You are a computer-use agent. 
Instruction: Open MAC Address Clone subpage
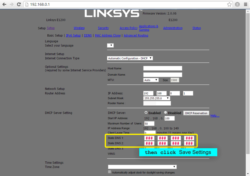pyautogui.click(x=108, y=36)
